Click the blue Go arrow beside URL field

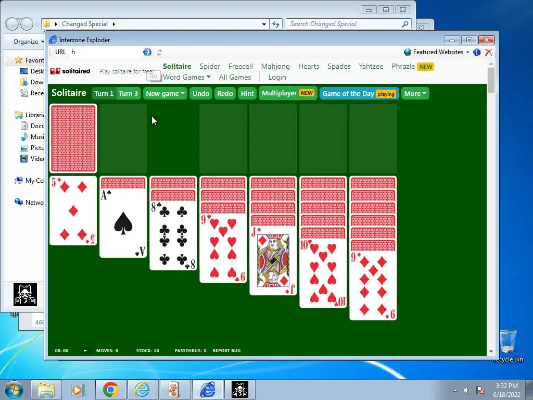pyautogui.click(x=147, y=52)
